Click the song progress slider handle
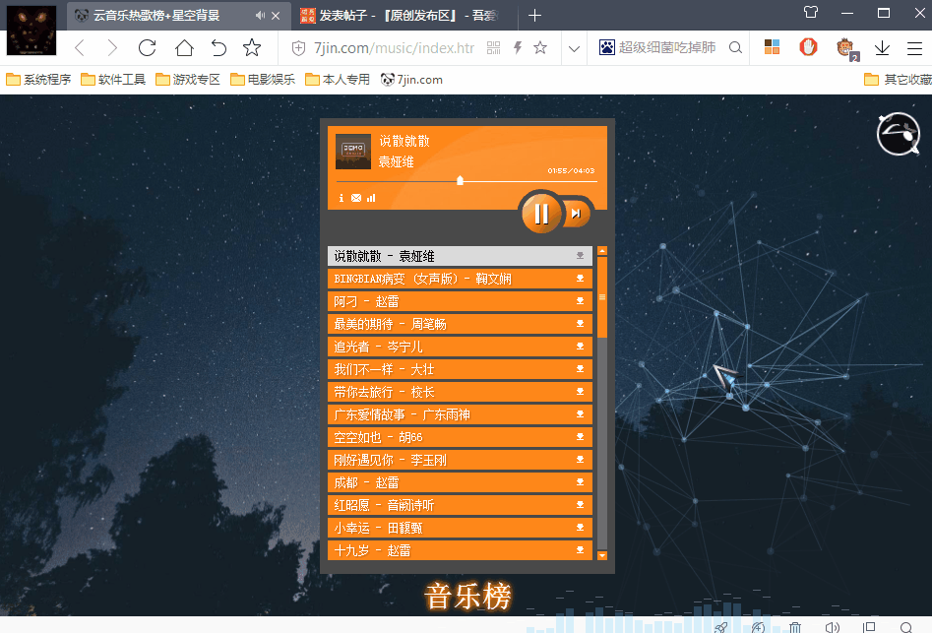This screenshot has height=633, width=932. pyautogui.click(x=460, y=181)
